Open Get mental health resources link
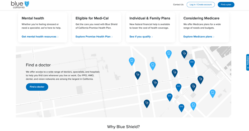249x131 pixels. point(40,37)
